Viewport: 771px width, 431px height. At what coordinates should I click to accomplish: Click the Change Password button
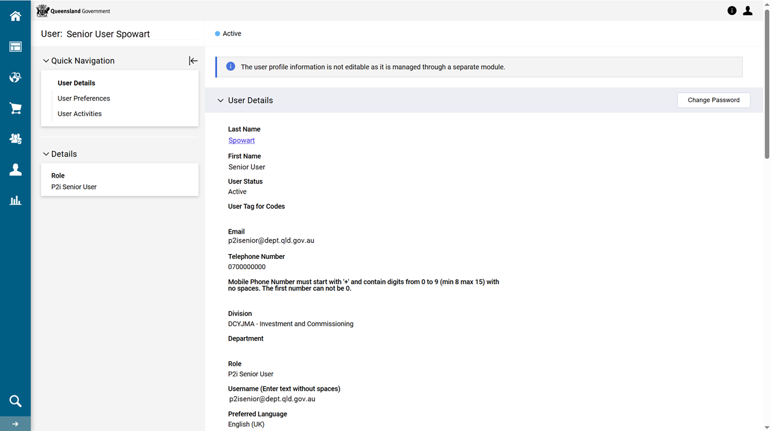(713, 100)
